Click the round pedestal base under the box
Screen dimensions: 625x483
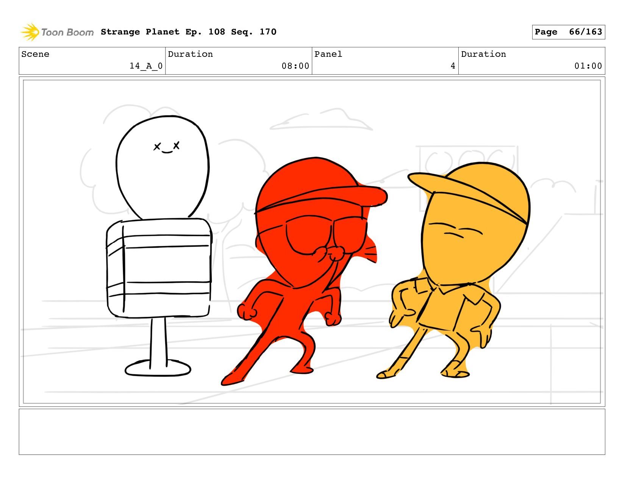(x=158, y=369)
